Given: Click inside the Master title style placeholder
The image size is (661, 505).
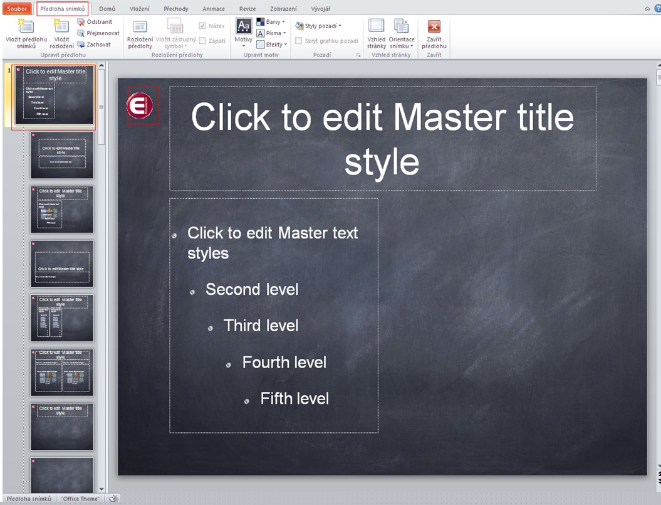Looking at the screenshot, I should click(383, 139).
